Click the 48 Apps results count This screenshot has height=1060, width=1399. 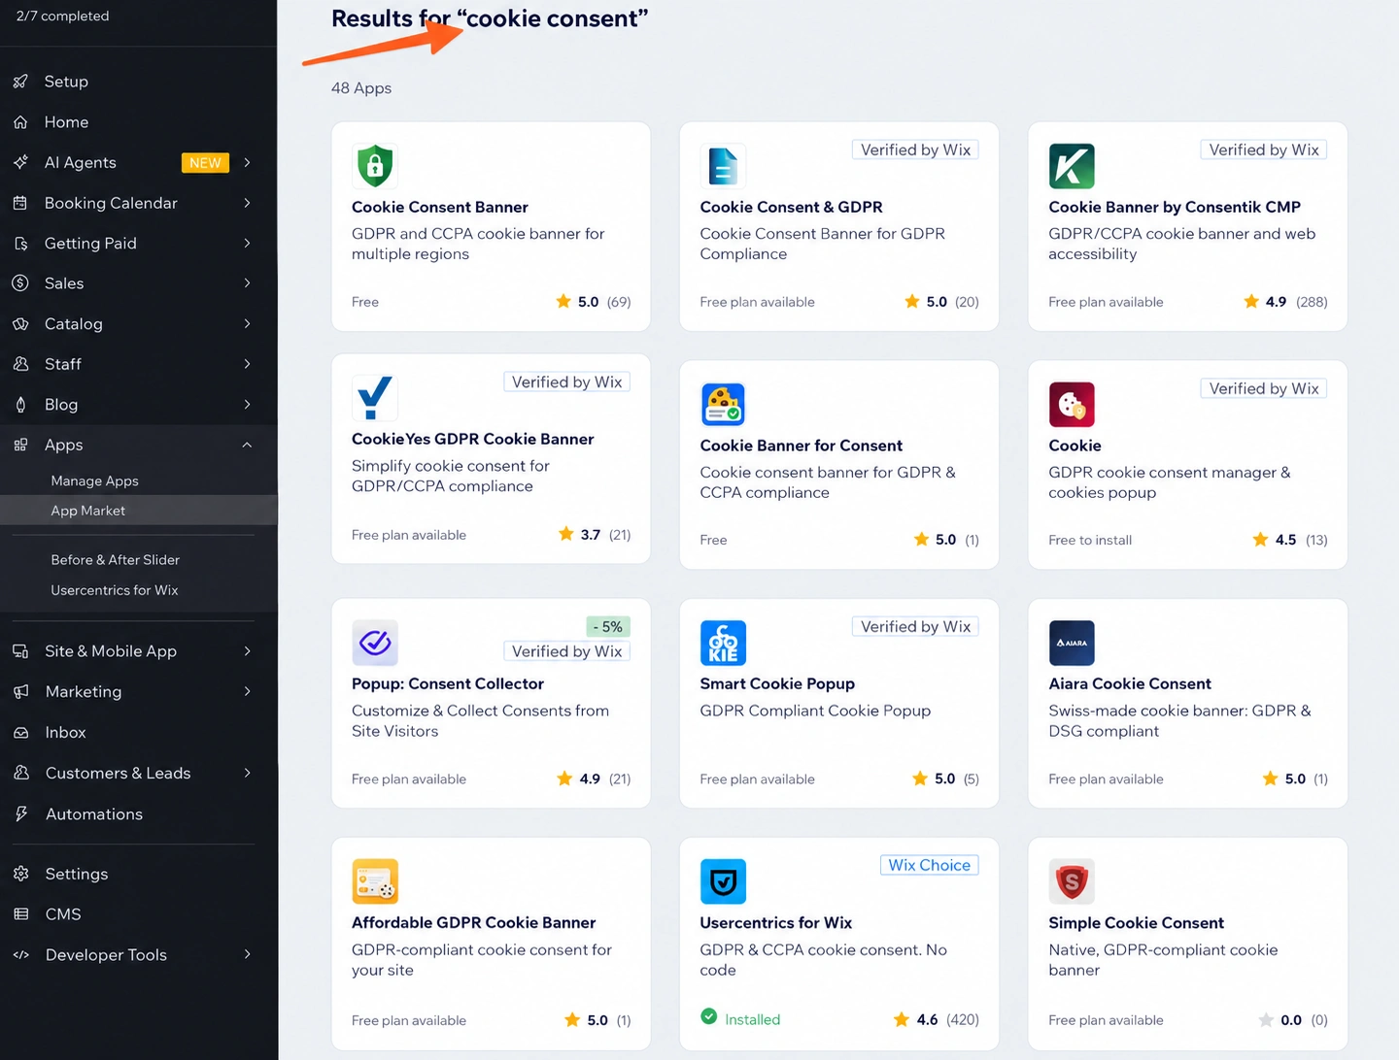[361, 88]
